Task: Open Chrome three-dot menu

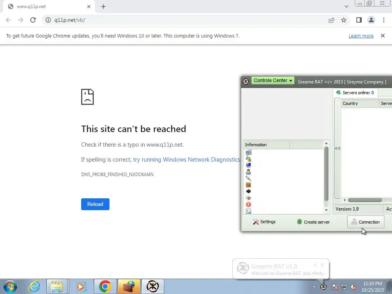Action: [384, 20]
